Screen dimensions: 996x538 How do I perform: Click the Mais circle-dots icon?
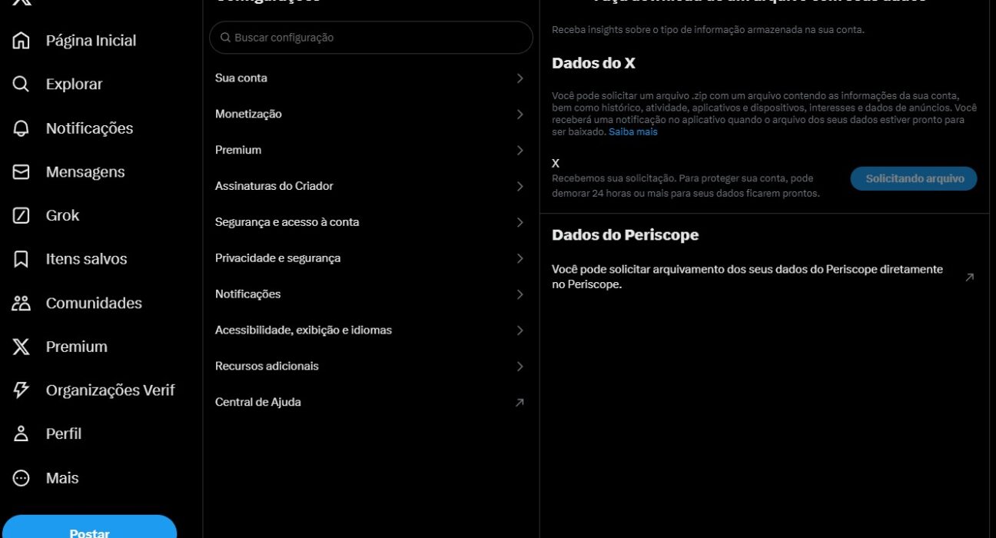click(x=22, y=478)
